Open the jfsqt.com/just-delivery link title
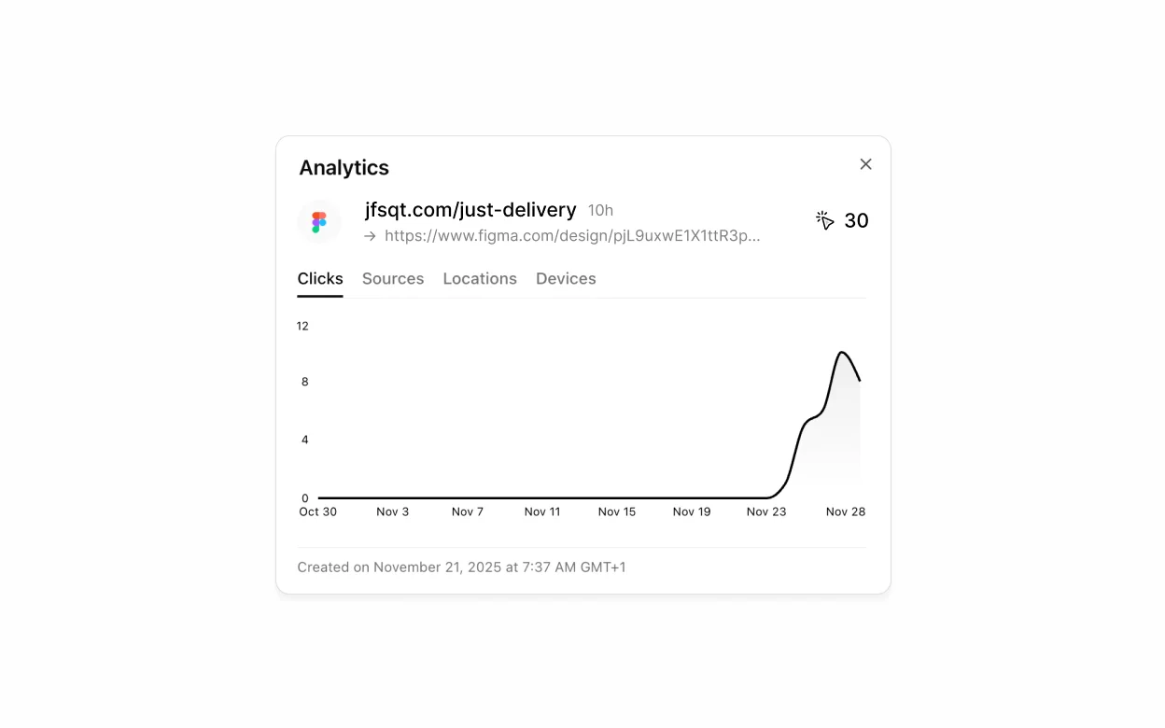 pyautogui.click(x=470, y=210)
